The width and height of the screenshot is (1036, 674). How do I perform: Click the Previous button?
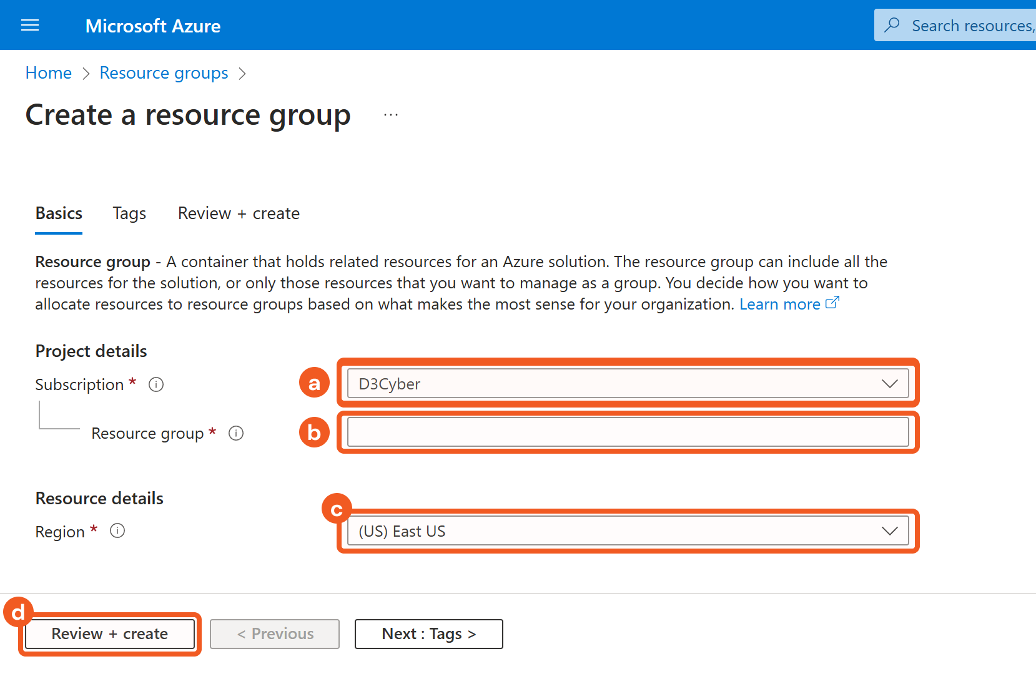click(x=275, y=634)
